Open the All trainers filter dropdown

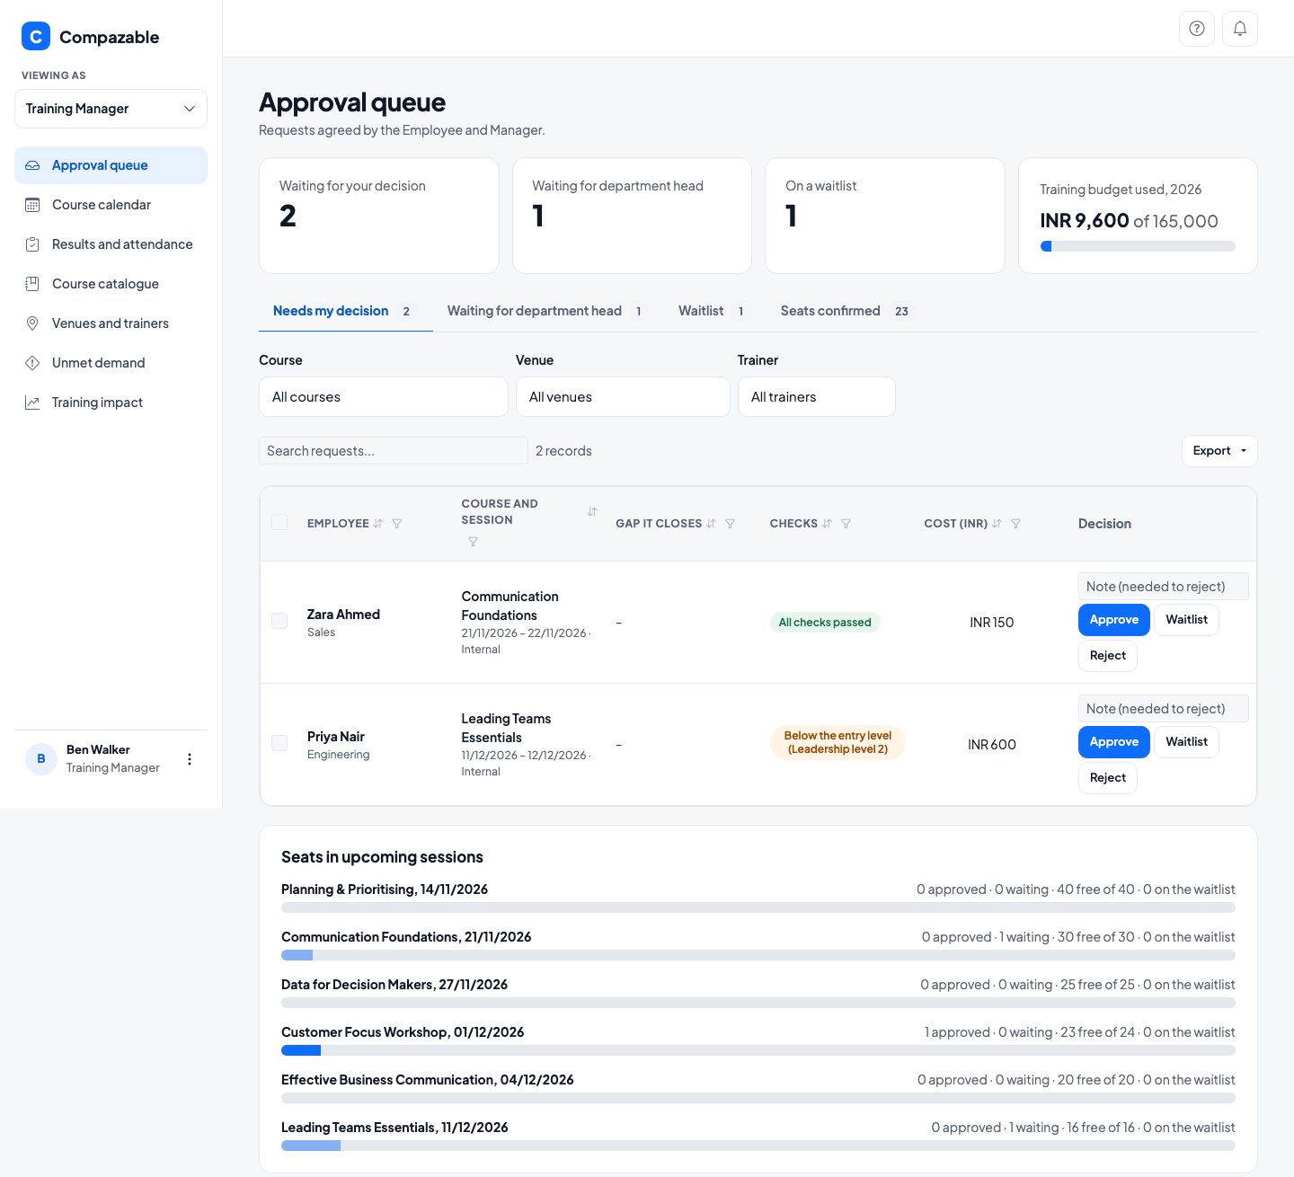(x=816, y=397)
